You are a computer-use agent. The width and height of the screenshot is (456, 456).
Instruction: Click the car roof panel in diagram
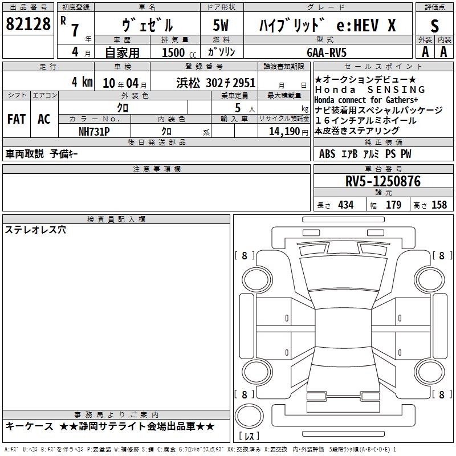point(343,328)
